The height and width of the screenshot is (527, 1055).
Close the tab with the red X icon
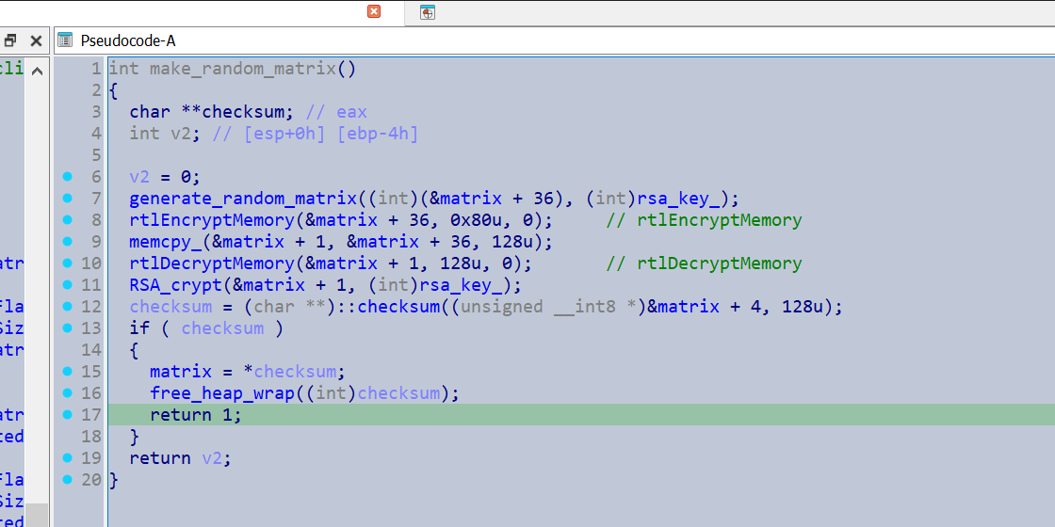pyautogui.click(x=373, y=11)
